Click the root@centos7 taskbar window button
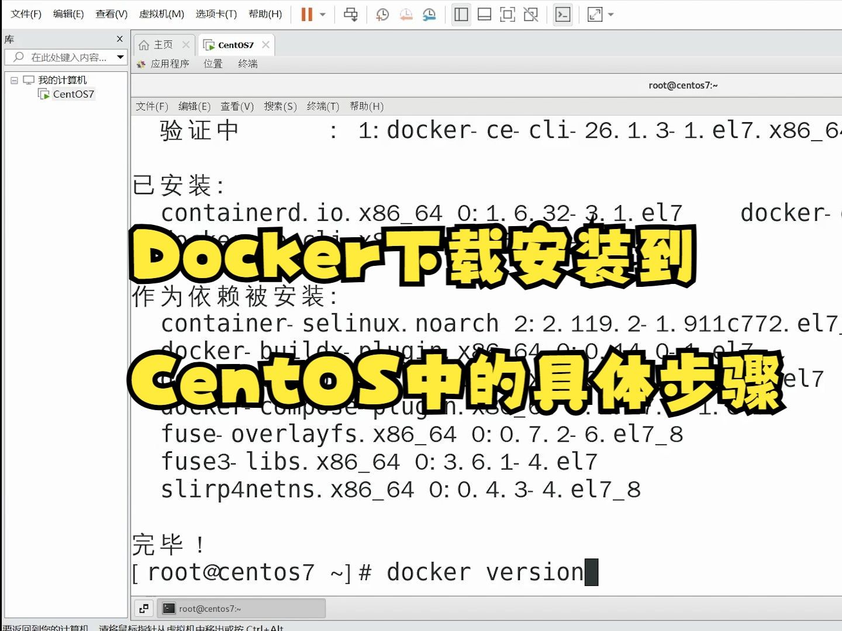Viewport: 842px width, 631px height. pyautogui.click(x=241, y=608)
